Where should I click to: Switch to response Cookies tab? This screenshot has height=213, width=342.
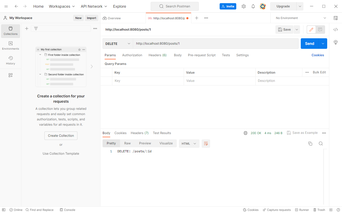[x=121, y=133]
